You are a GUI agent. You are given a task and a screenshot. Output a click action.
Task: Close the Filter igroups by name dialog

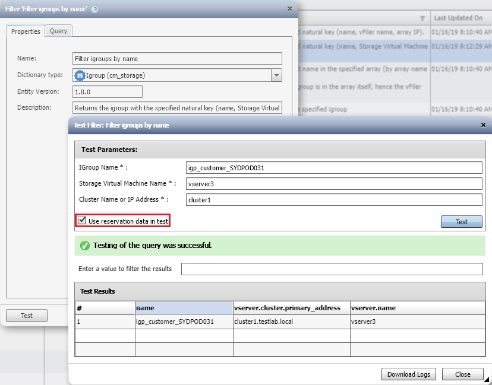289,9
